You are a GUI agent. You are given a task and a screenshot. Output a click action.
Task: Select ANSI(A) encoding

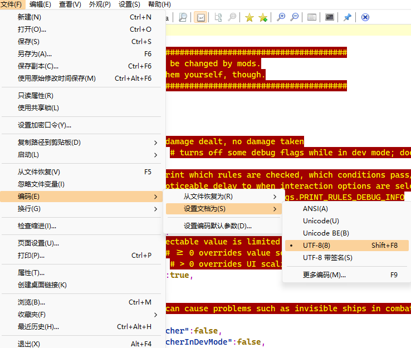[347, 209]
